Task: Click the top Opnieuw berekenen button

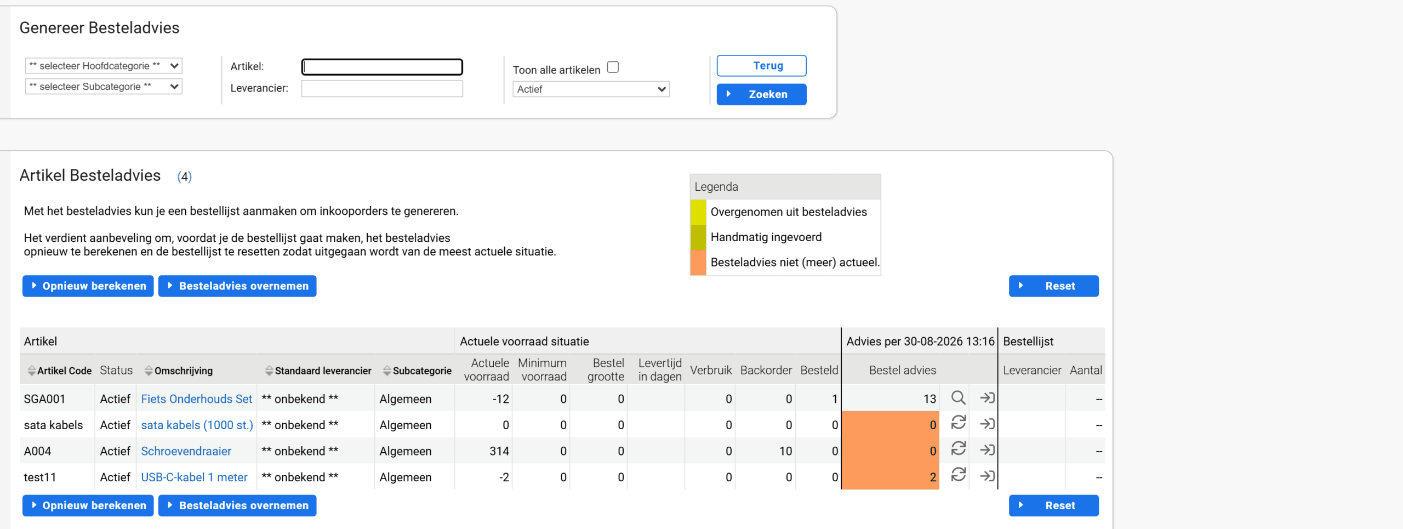Action: [88, 286]
